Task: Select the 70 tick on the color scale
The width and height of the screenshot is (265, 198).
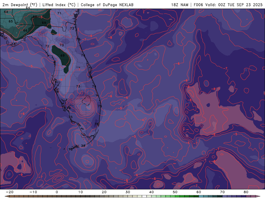Action: click(222, 192)
